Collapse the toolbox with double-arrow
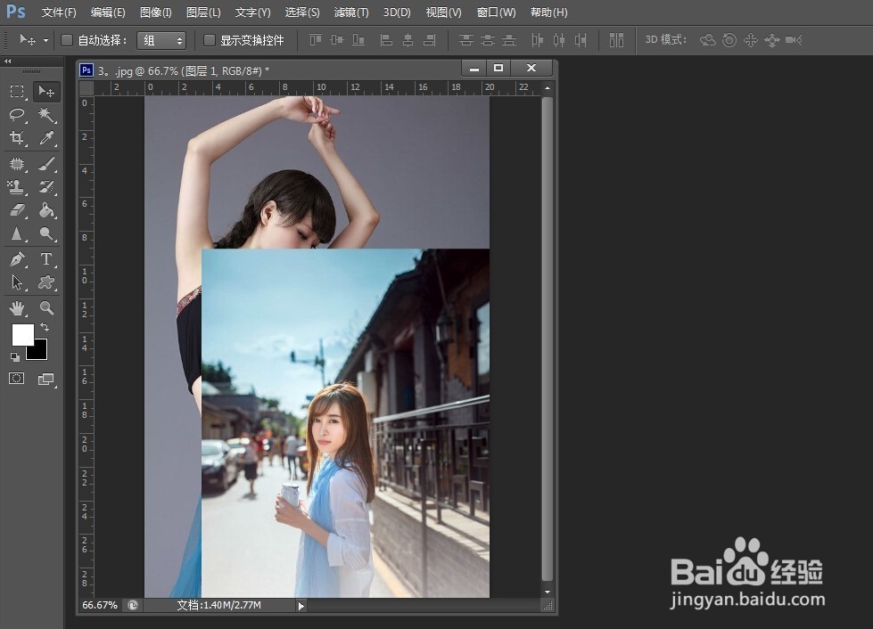The height and width of the screenshot is (629, 873). click(x=8, y=61)
